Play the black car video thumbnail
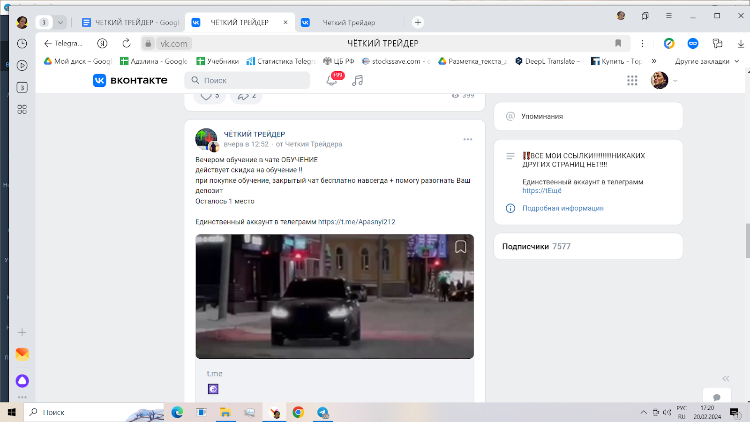Viewport: 750px width, 422px height. pos(335,296)
